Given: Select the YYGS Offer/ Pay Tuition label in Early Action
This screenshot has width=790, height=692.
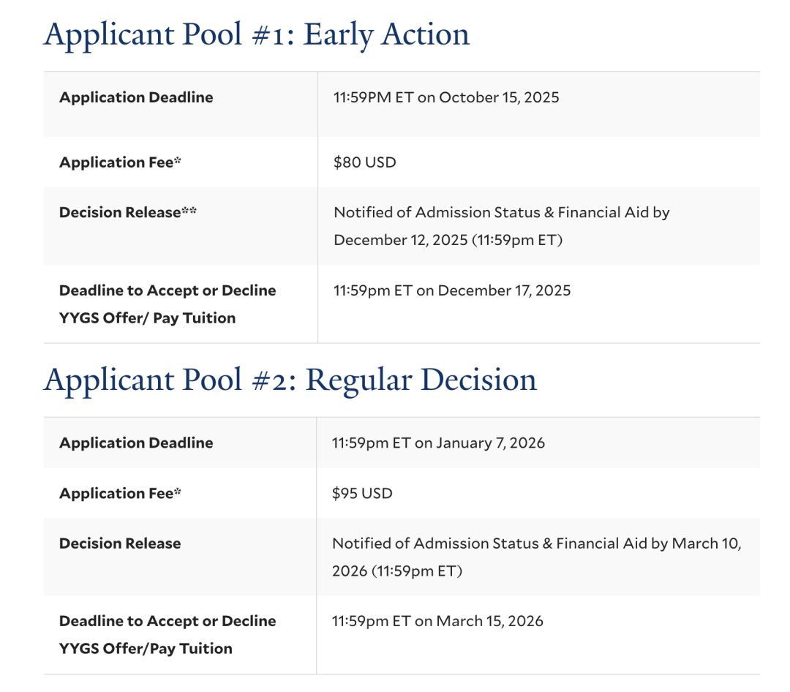Looking at the screenshot, I should click(147, 318).
